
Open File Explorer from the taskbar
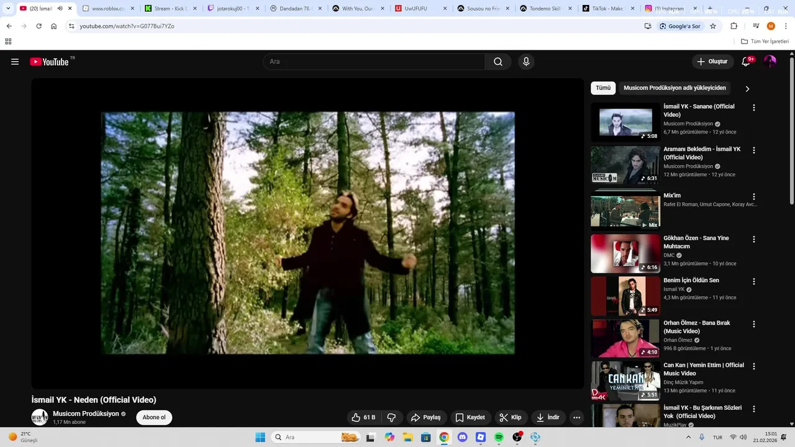click(407, 437)
